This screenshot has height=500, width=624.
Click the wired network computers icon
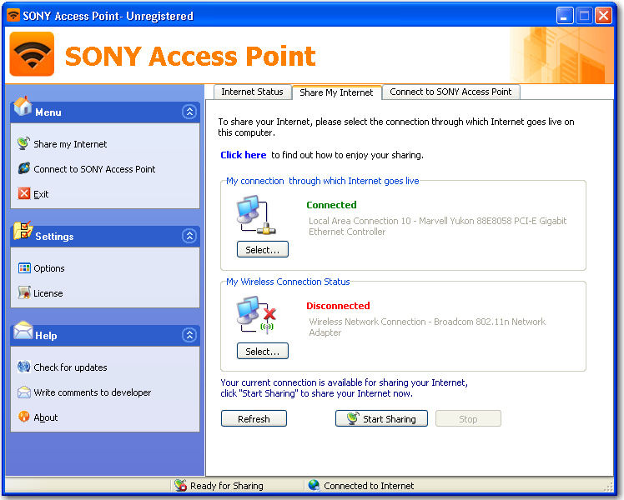pos(255,215)
